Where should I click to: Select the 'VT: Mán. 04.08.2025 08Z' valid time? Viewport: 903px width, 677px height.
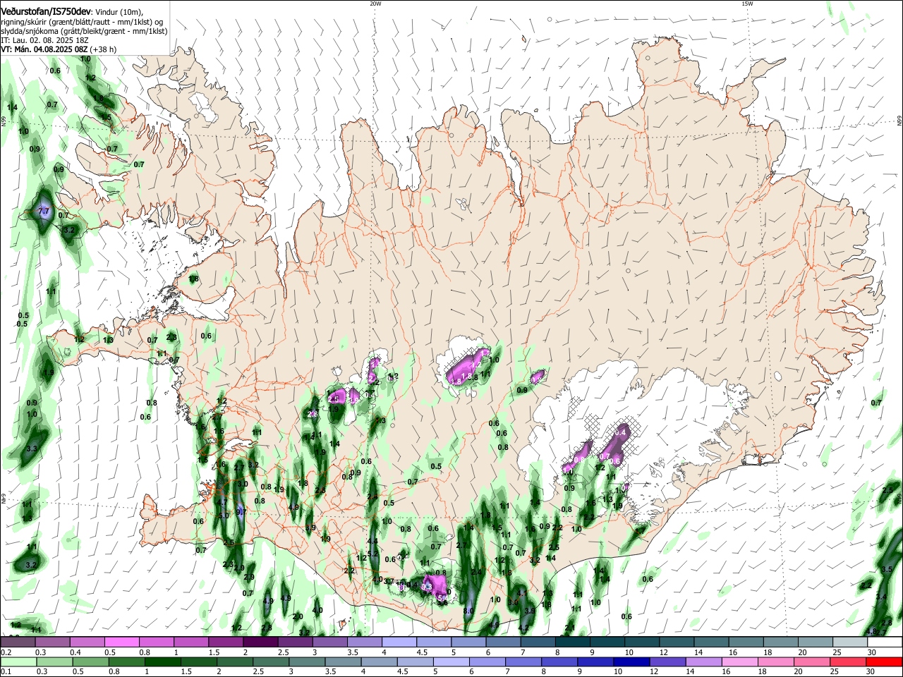(44, 49)
